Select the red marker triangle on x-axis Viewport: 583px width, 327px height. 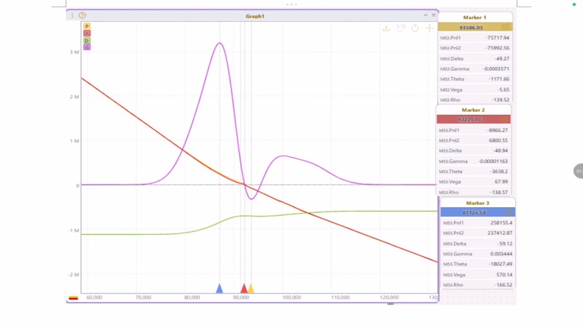pyautogui.click(x=244, y=288)
